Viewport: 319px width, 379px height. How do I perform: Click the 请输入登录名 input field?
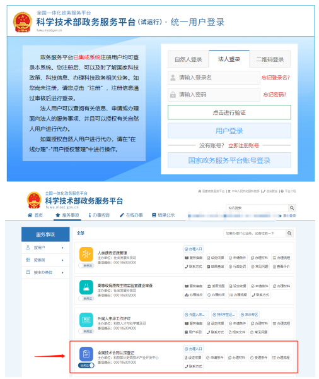214,78
